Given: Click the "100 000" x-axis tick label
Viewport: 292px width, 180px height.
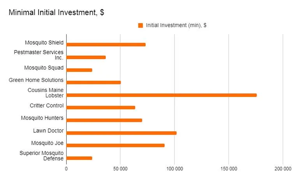Looking at the screenshot, I should pyautogui.click(x=174, y=169).
